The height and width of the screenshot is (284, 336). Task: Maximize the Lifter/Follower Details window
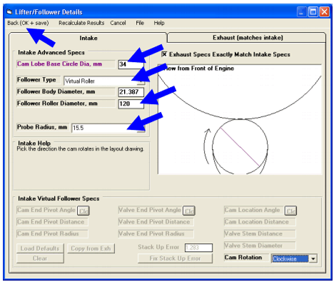tap(313, 11)
